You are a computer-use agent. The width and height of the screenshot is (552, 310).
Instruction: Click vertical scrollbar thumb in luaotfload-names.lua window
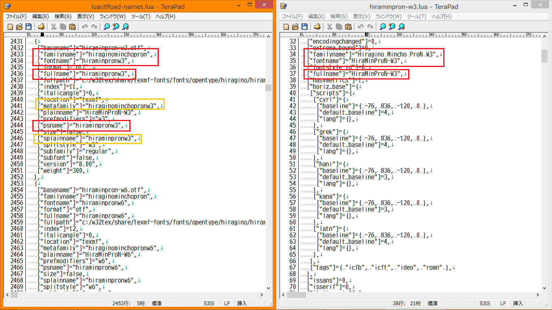click(269, 88)
